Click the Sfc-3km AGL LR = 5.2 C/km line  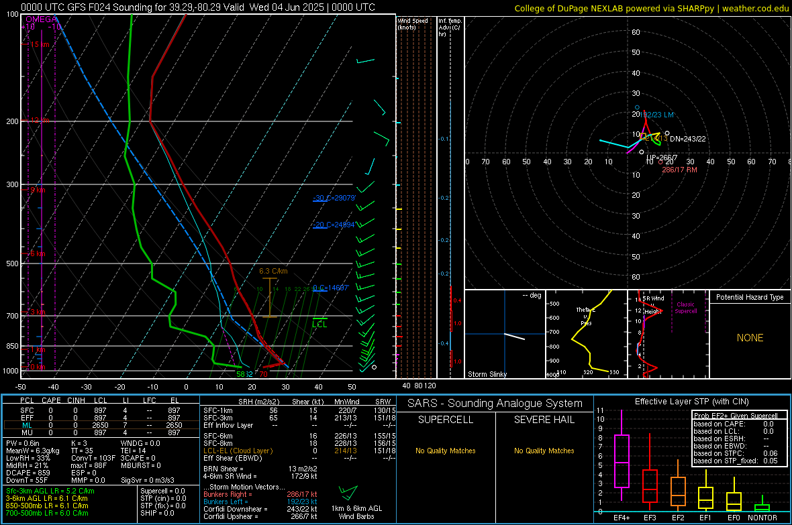pyautogui.click(x=50, y=491)
